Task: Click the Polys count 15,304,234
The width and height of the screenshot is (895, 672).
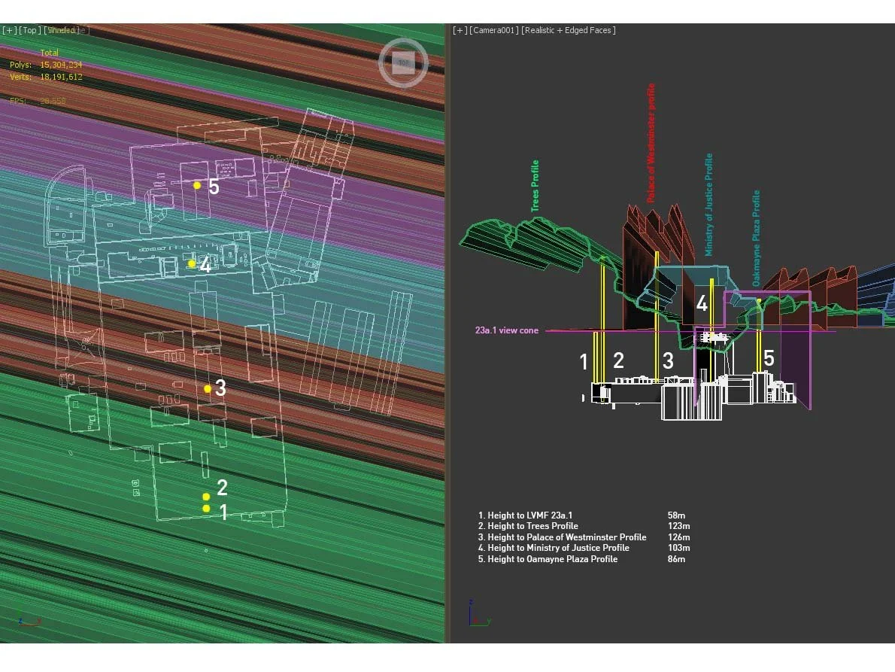Action: [x=61, y=65]
